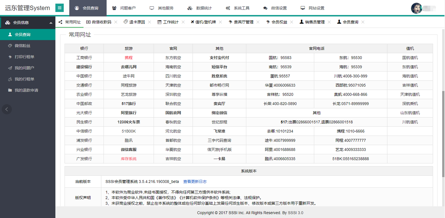Click the 我的退款申请 folder icon
Viewport: 445px width, 218px height.
click(x=10, y=90)
